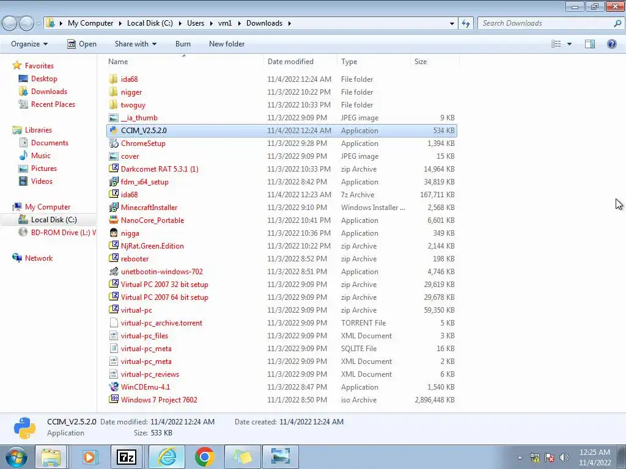Screen dimensions: 626x469
Task: Click Local Disk (C:) in address bar
Action: click(x=150, y=24)
